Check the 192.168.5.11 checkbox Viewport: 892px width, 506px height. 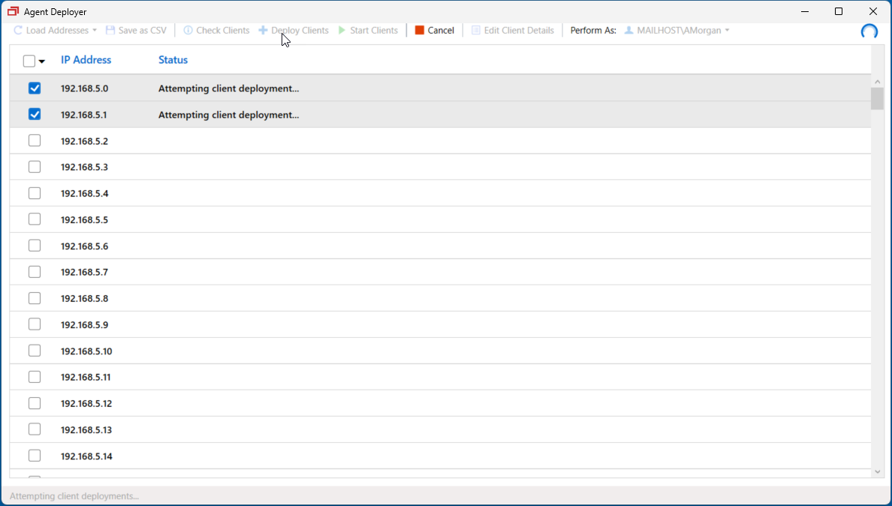click(34, 377)
